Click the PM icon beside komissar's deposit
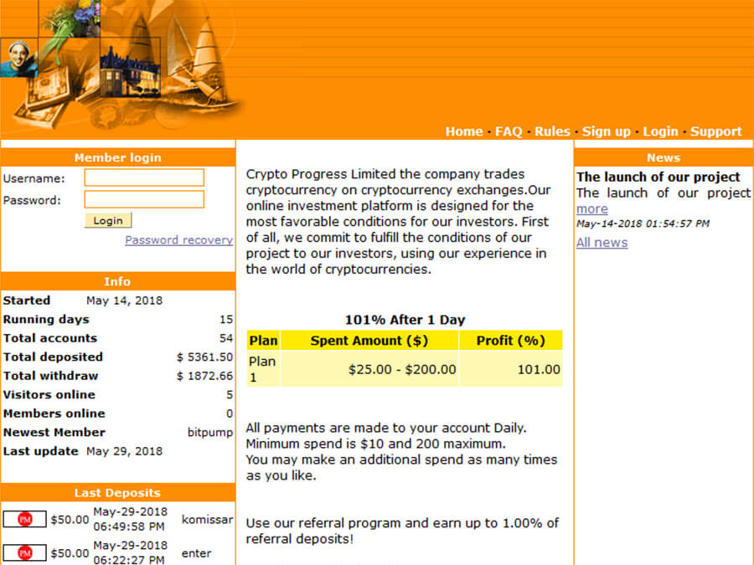The width and height of the screenshot is (754, 565). [24, 519]
